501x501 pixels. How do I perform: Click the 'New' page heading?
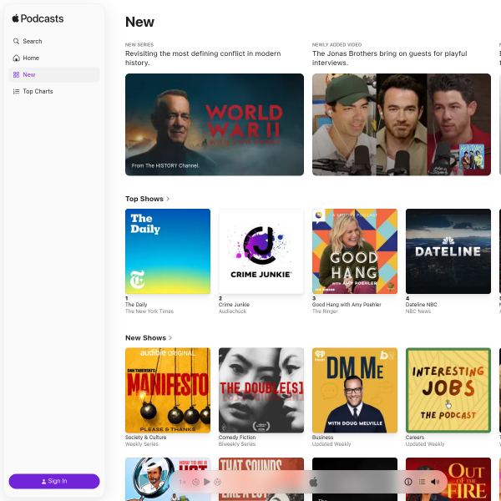(x=139, y=22)
